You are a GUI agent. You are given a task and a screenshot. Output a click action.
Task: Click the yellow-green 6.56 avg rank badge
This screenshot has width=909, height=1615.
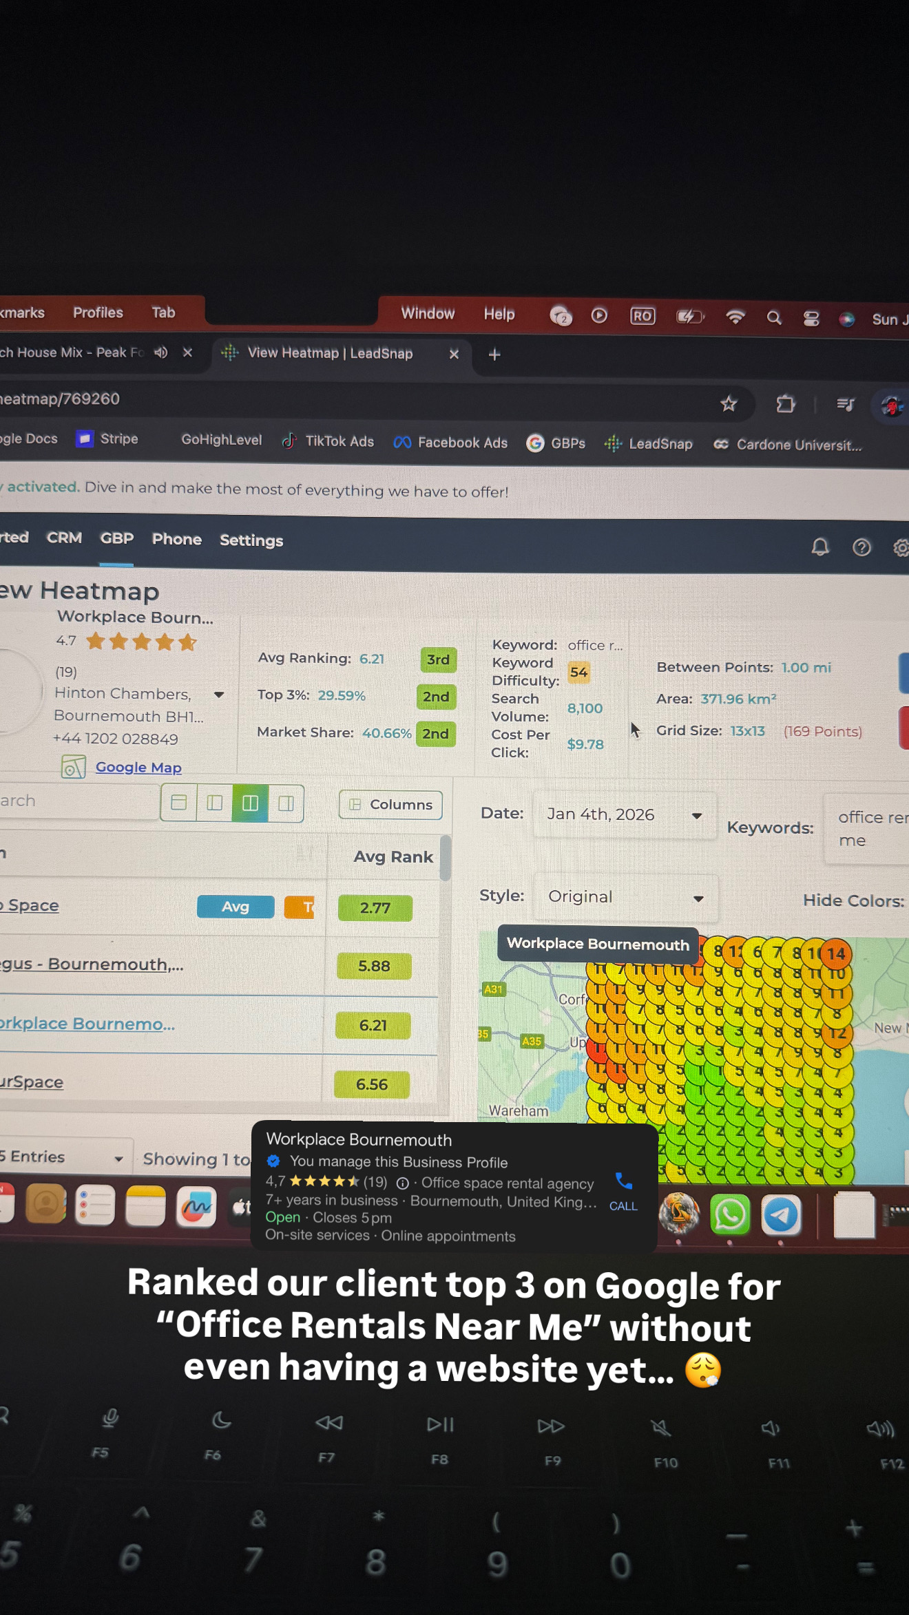coord(372,1084)
